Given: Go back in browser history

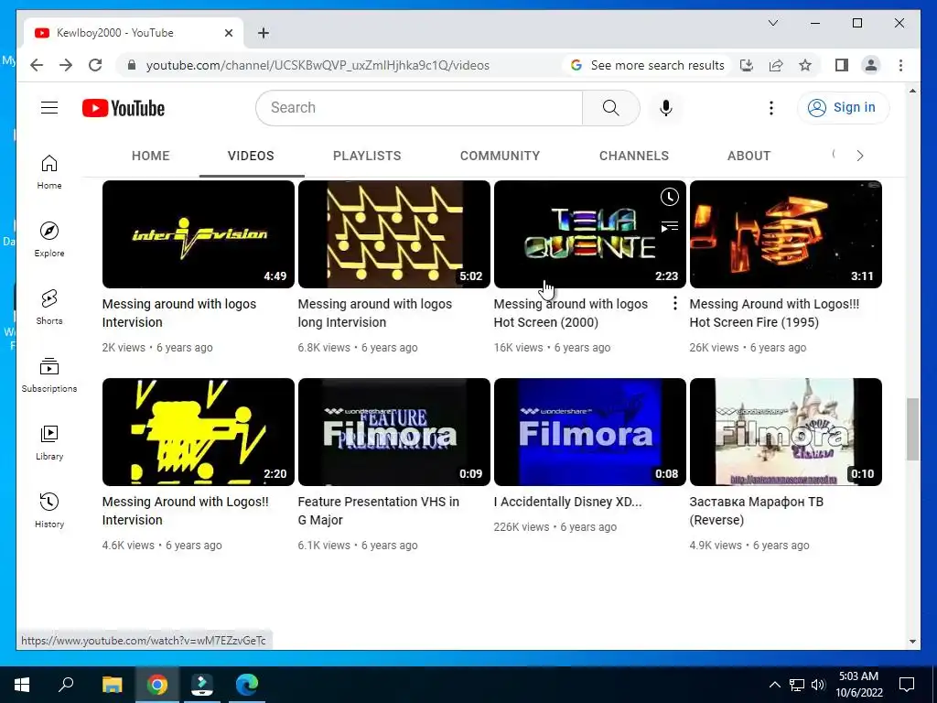Looking at the screenshot, I should point(37,65).
